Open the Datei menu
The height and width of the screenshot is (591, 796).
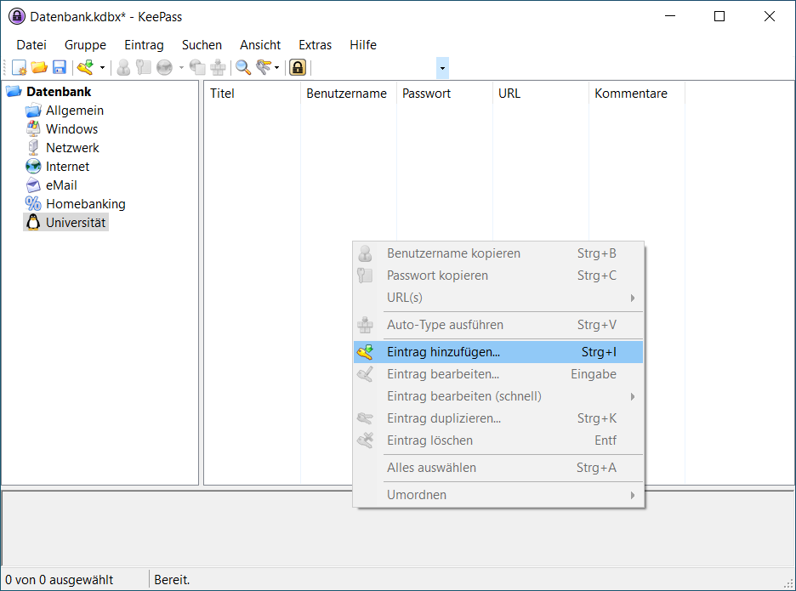[31, 45]
